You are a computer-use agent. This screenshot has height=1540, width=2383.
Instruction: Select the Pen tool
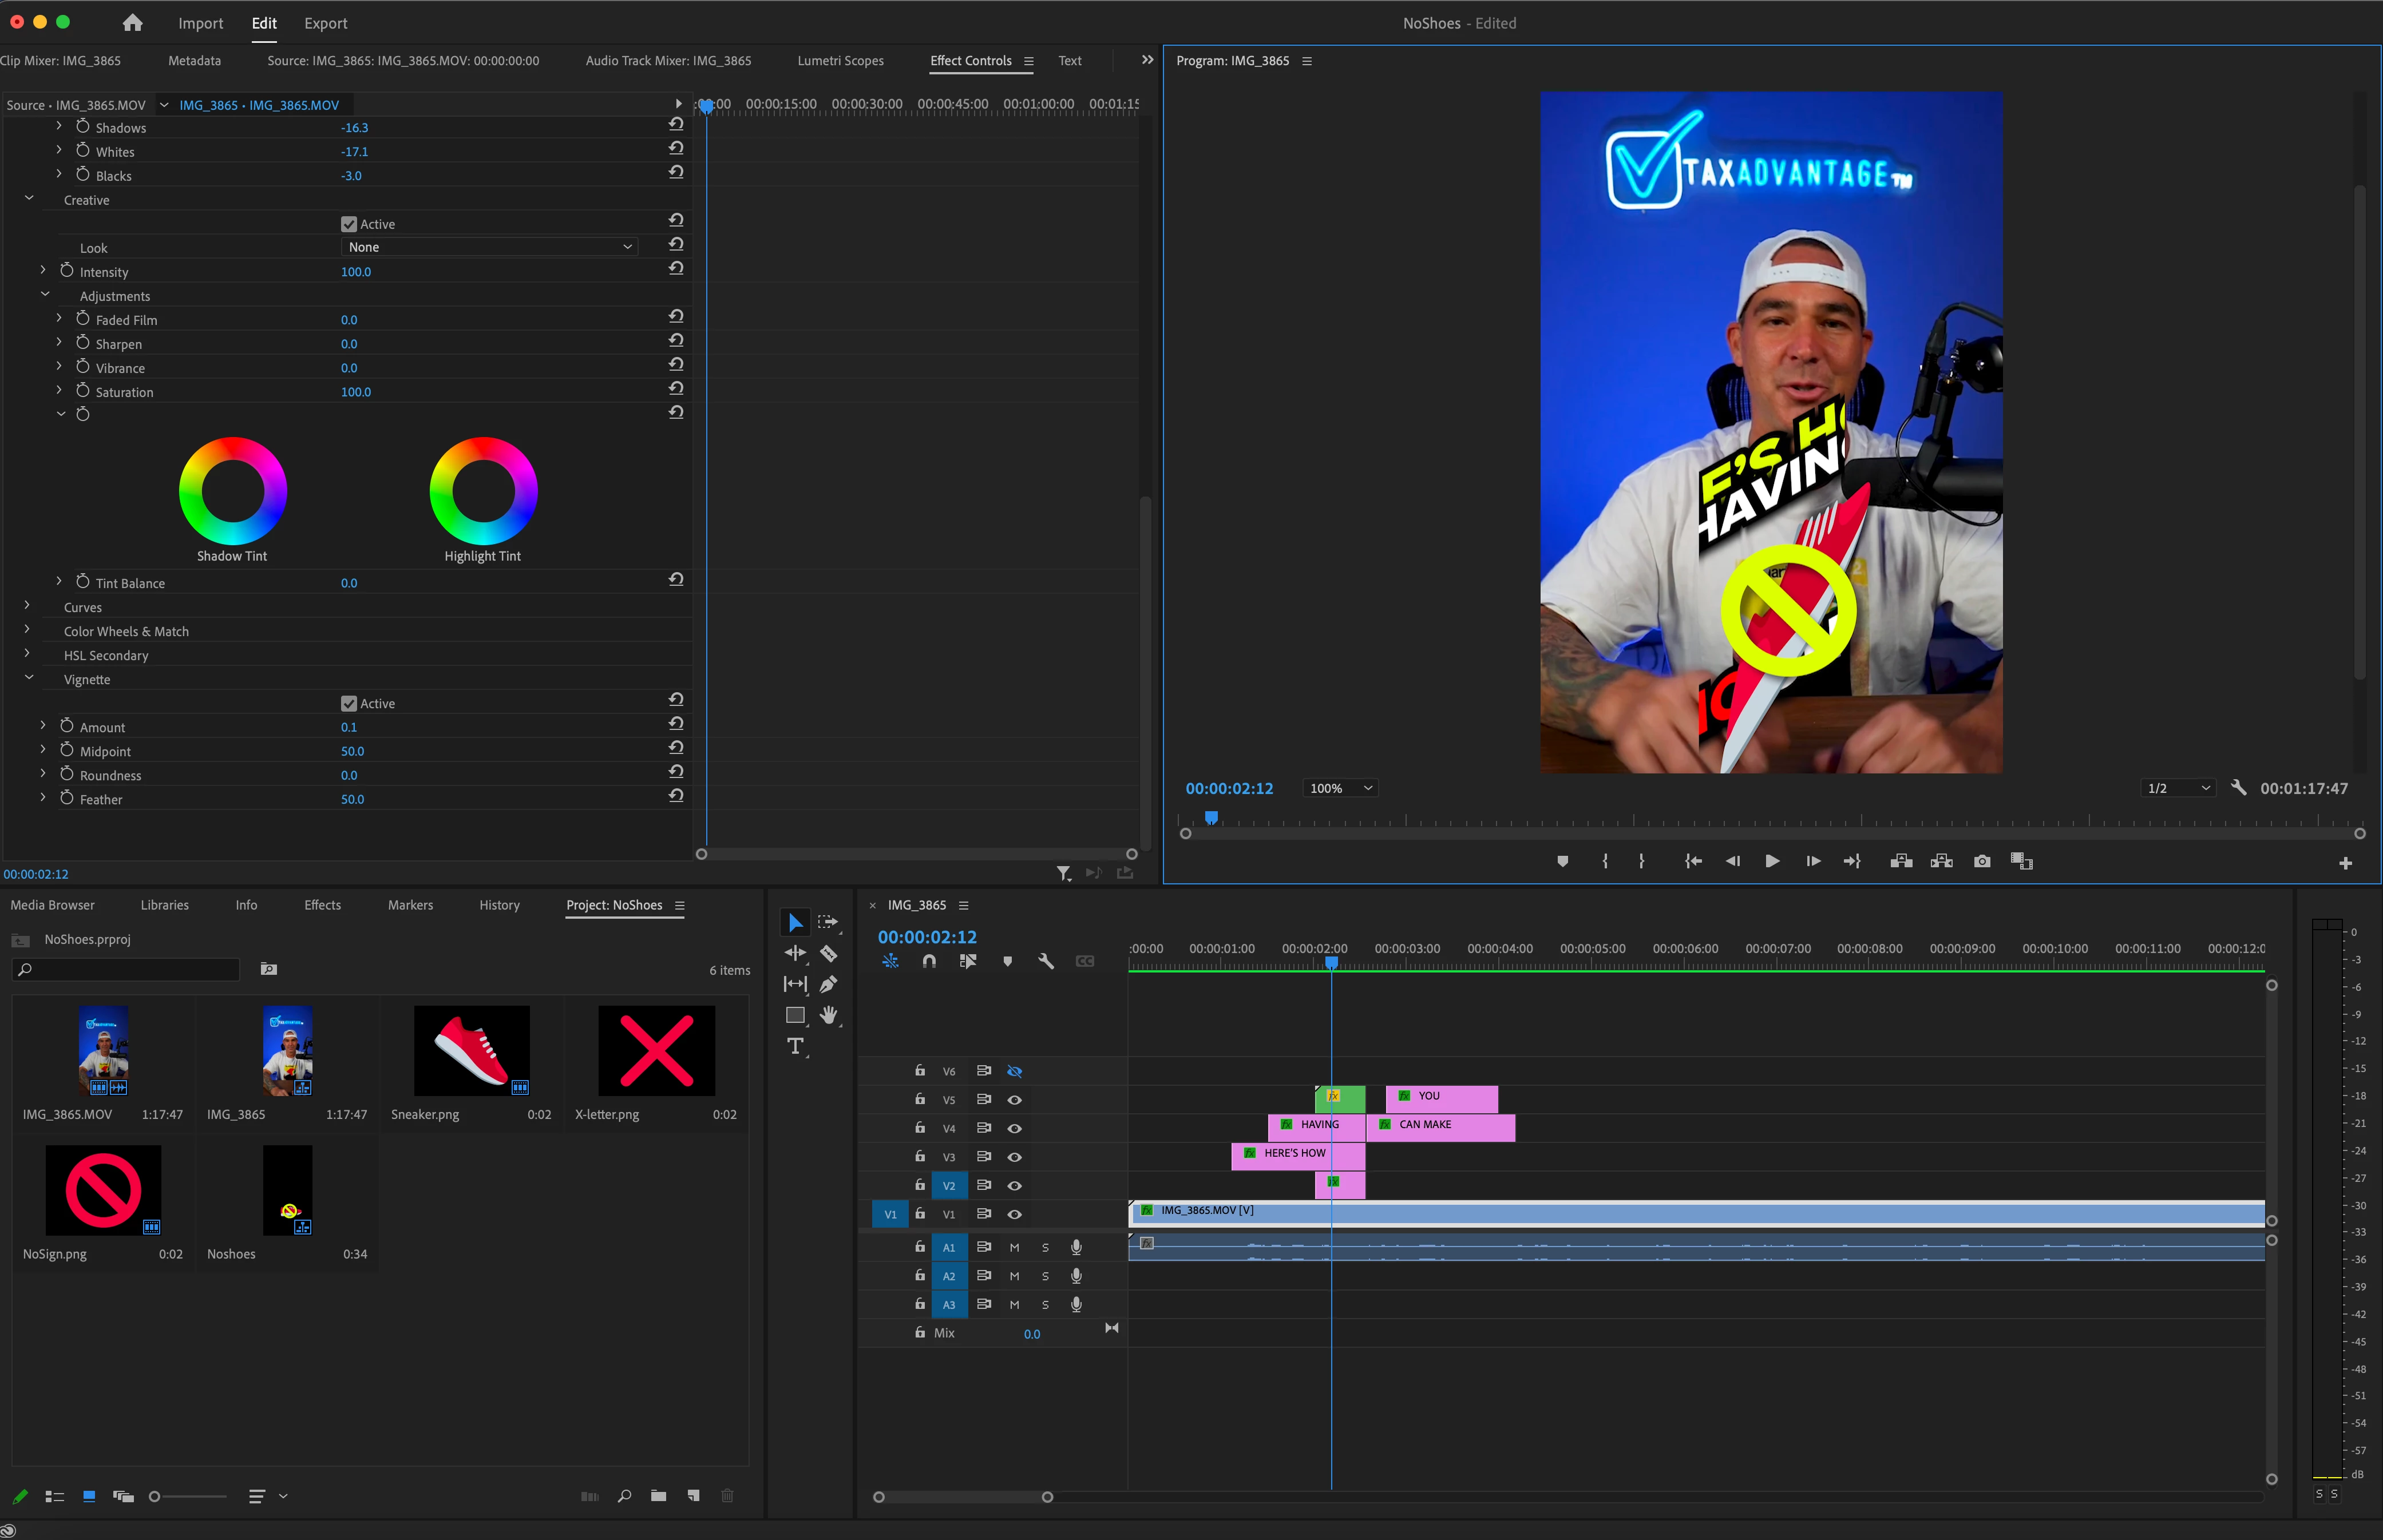pyautogui.click(x=828, y=985)
